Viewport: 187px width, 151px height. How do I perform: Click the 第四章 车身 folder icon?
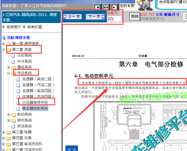point(8,138)
